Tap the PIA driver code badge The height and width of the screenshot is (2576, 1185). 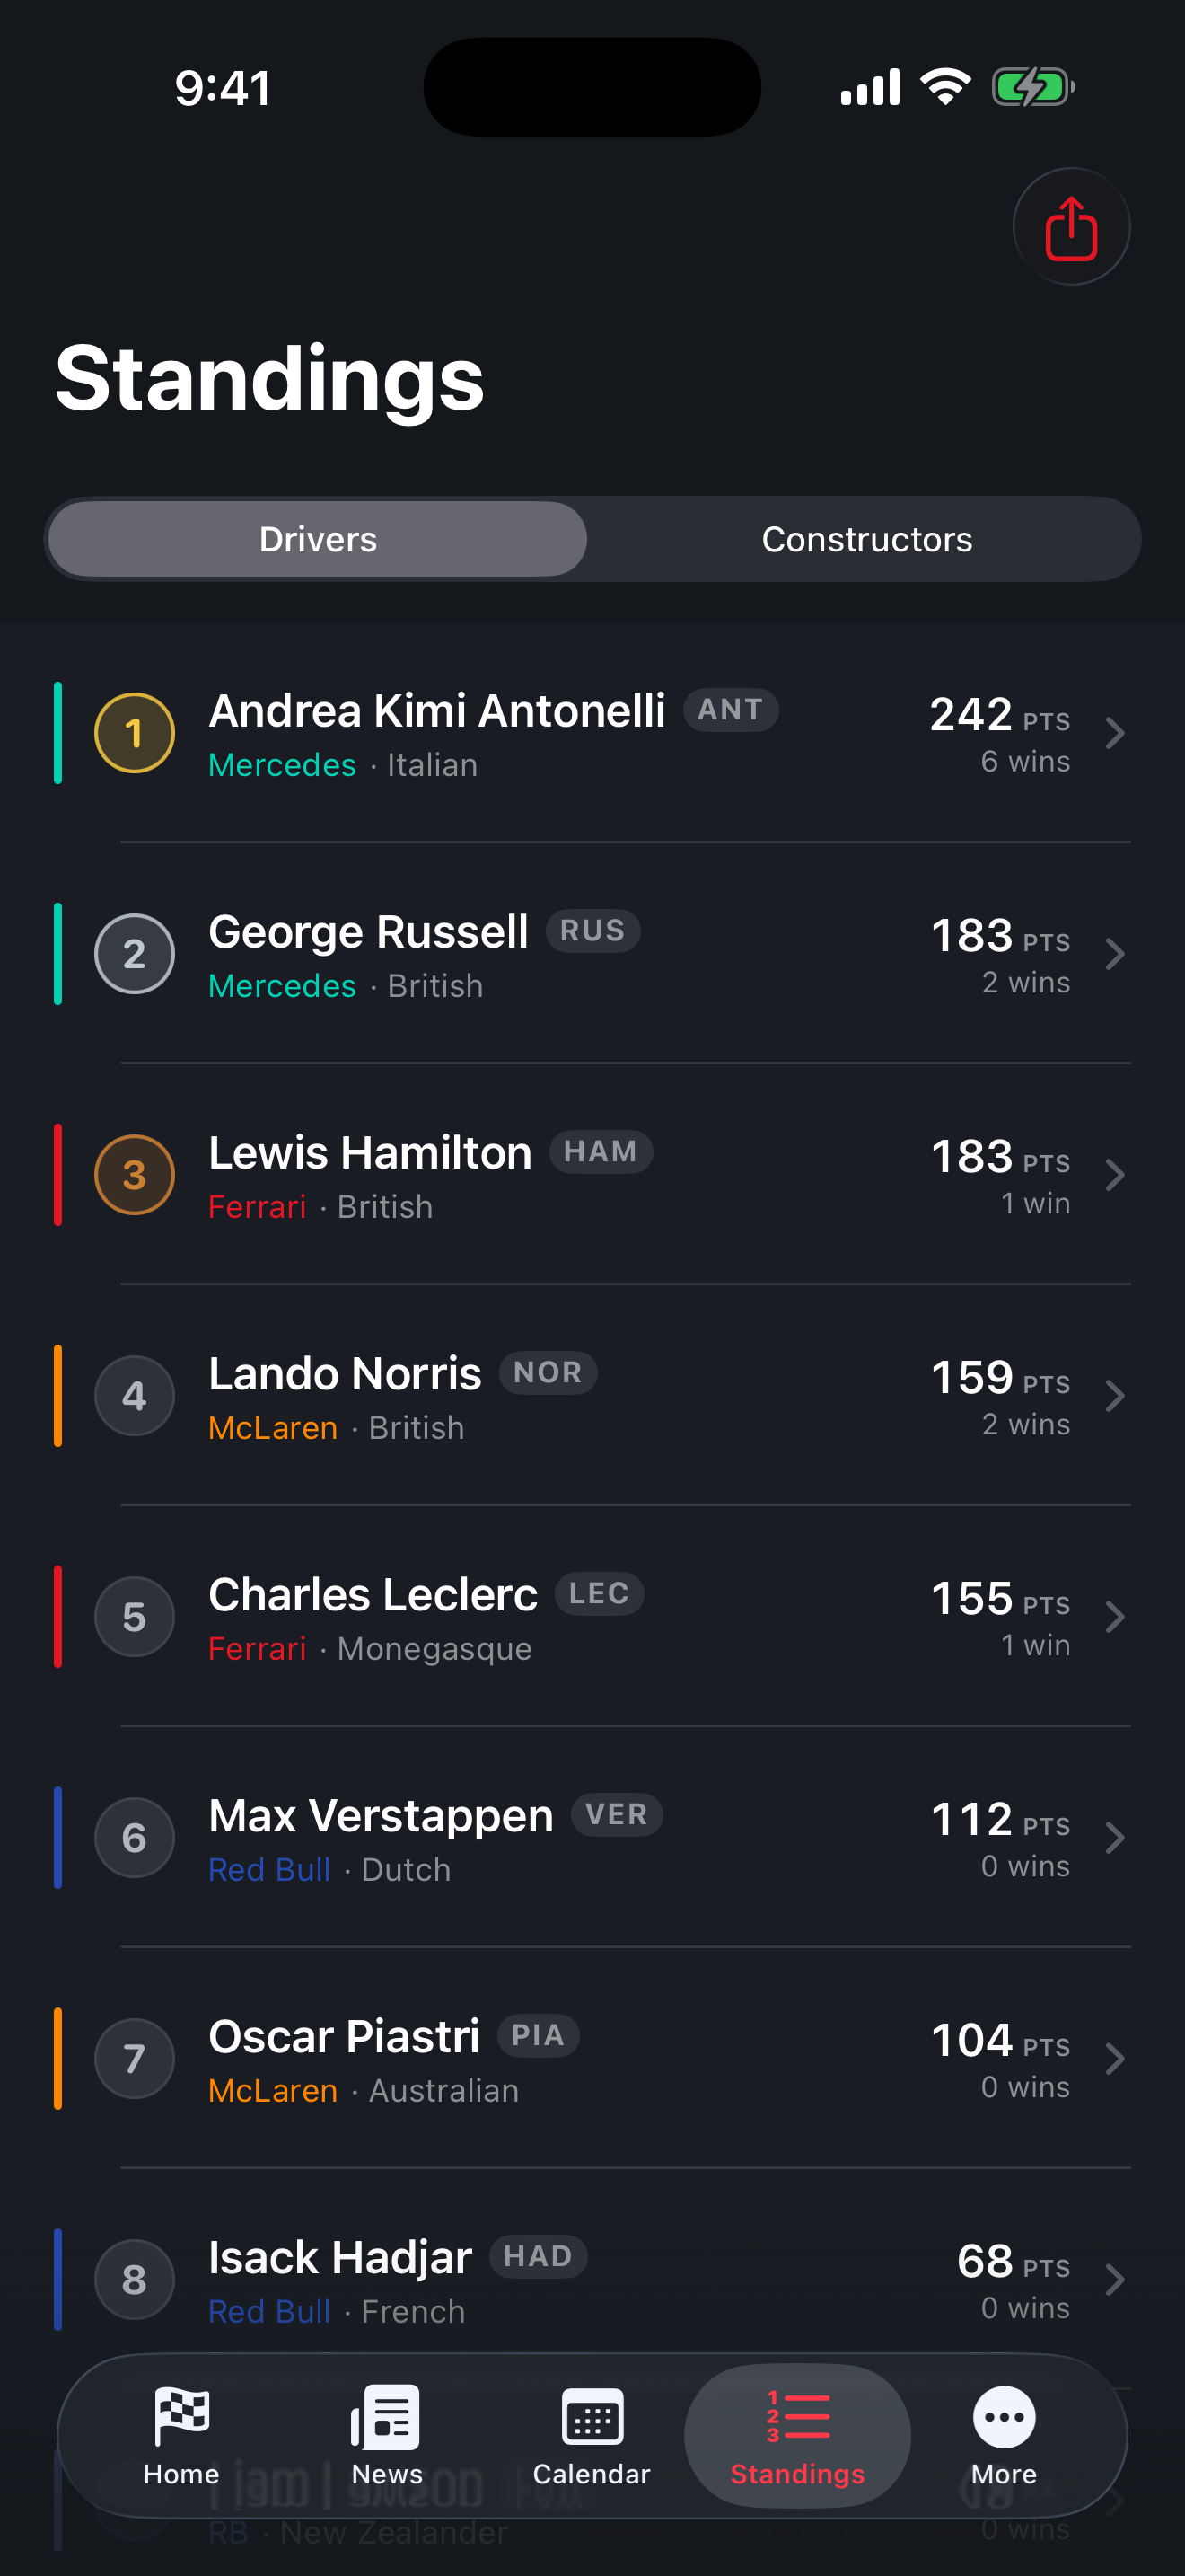(539, 2035)
